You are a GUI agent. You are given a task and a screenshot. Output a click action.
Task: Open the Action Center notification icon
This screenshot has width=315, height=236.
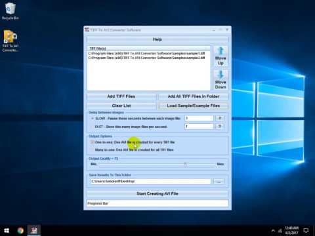(x=306, y=230)
